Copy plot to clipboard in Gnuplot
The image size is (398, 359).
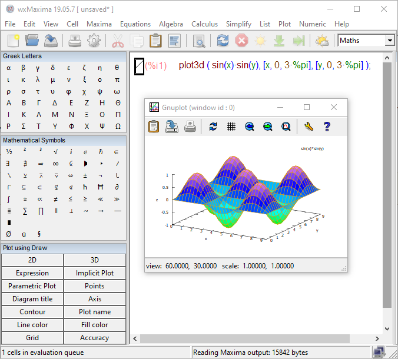154,127
